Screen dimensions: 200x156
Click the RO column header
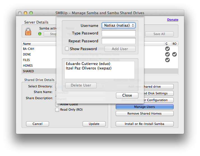click(174, 44)
